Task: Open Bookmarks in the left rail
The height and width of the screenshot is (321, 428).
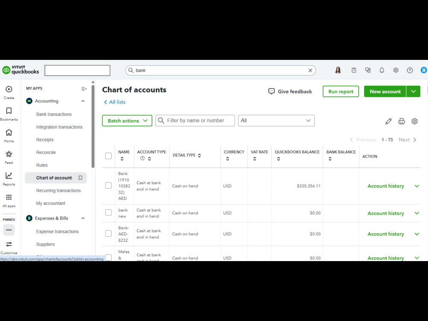Action: [9, 111]
